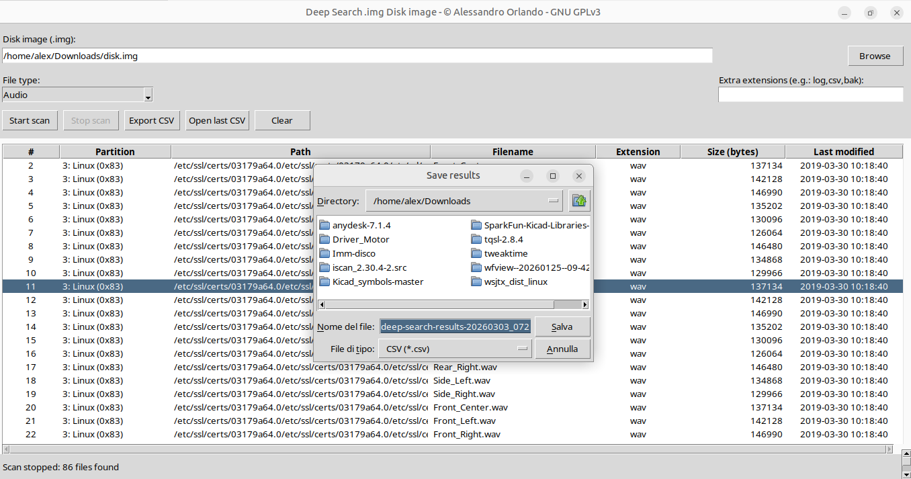Click the Disk image path field
This screenshot has height=479, width=911.
point(357,56)
